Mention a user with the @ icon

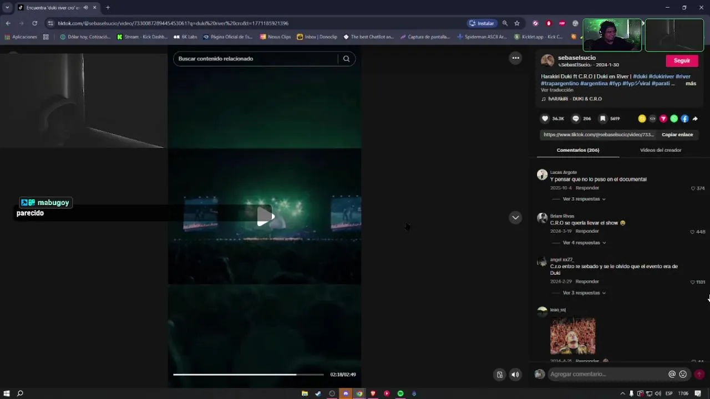click(x=672, y=374)
